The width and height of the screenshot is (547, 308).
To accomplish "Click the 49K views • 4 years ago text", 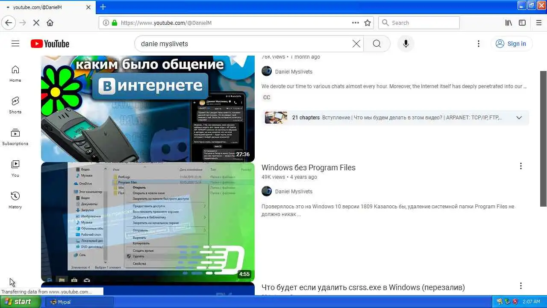I will tap(289, 177).
